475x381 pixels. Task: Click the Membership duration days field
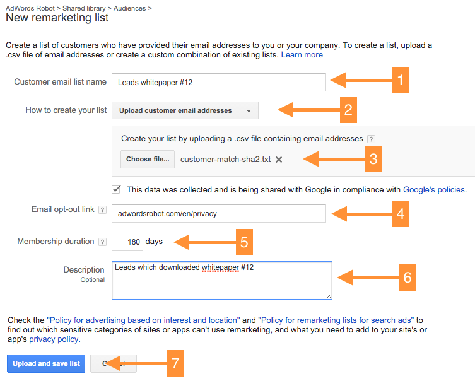point(127,242)
